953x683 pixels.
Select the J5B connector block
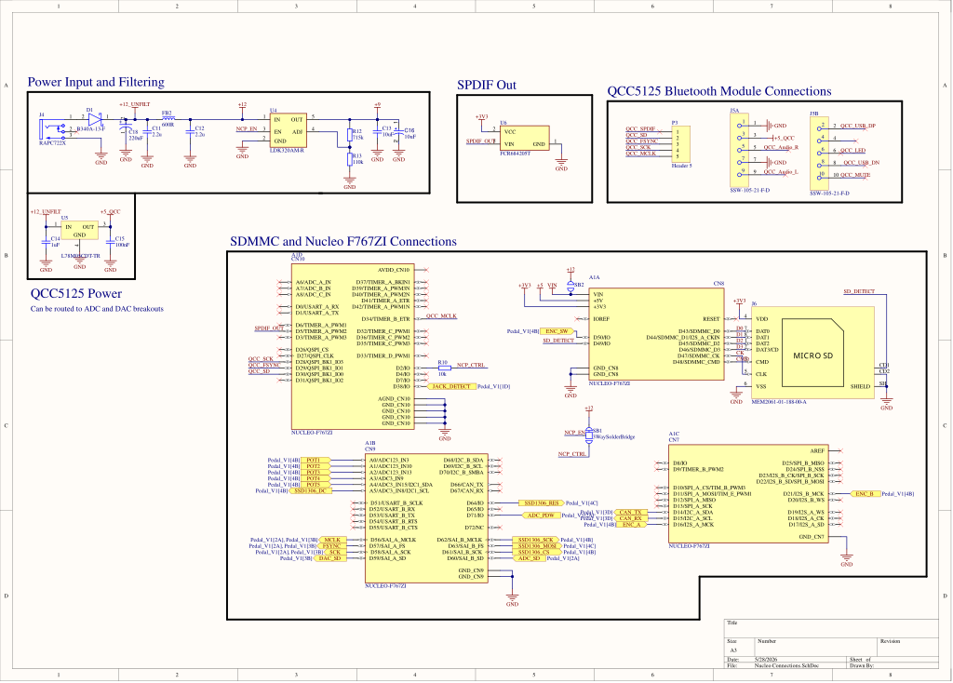[819, 154]
